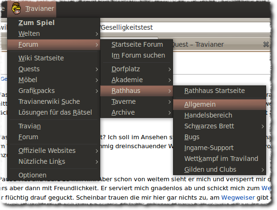
Task: Select Rathhaus Startseite
Action: [220, 91]
